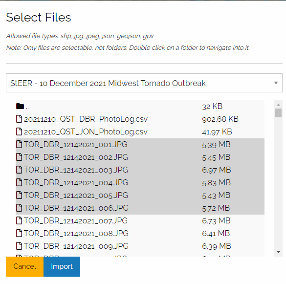Click file icon beside 20211210_QST_JON_PhotoLog.csv
The height and width of the screenshot is (284, 286).
(x=19, y=131)
